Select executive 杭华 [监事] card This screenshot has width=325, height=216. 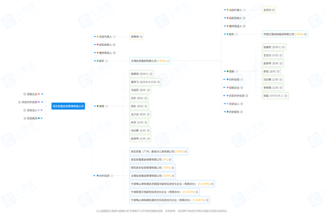139,122
